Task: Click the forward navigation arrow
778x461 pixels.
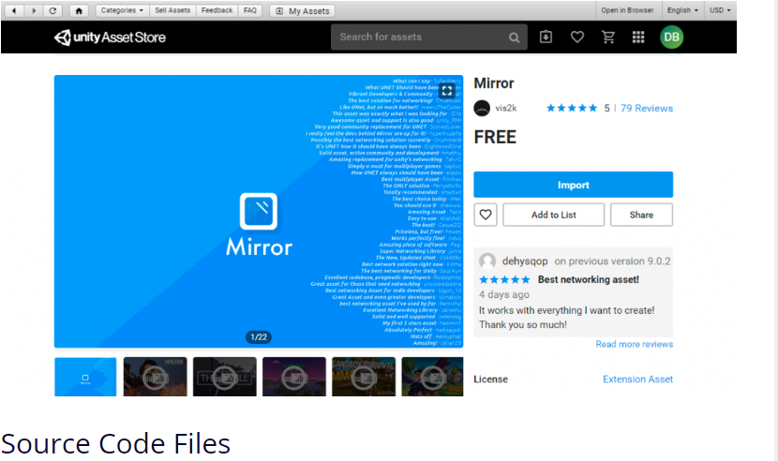Action: click(x=33, y=10)
